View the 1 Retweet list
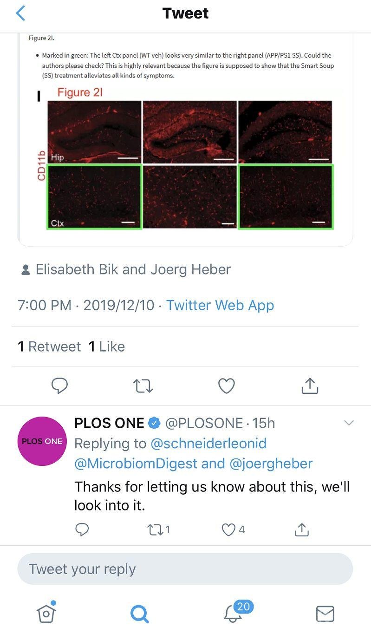The width and height of the screenshot is (371, 634). click(49, 346)
